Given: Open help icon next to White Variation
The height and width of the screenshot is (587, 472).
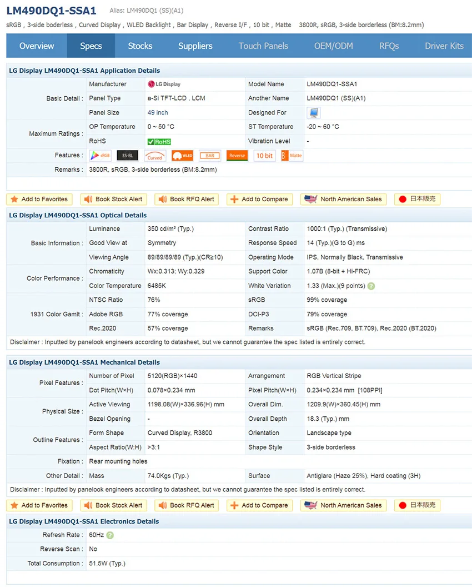Looking at the screenshot, I should [371, 286].
